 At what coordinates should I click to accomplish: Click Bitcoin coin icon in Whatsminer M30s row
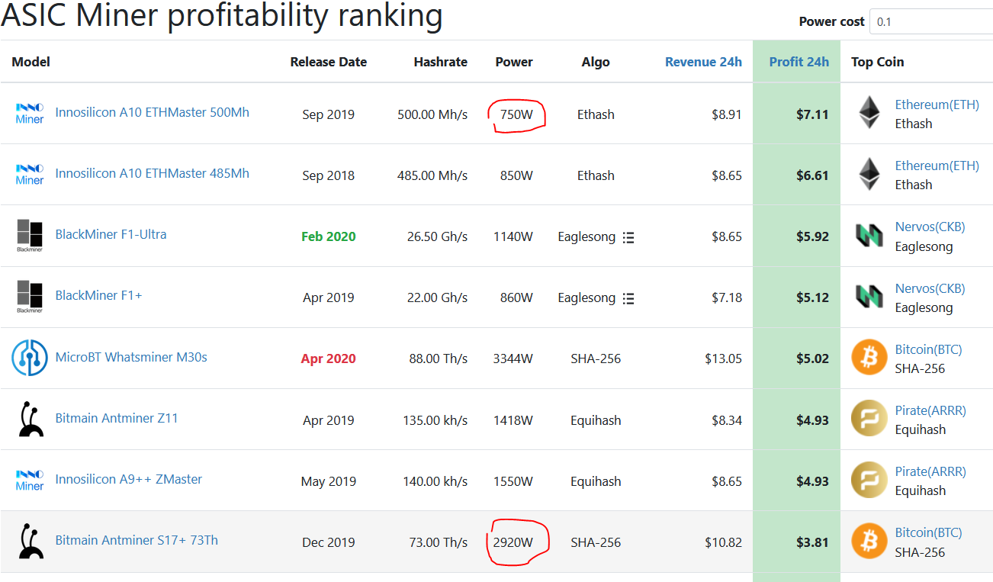pyautogui.click(x=869, y=358)
